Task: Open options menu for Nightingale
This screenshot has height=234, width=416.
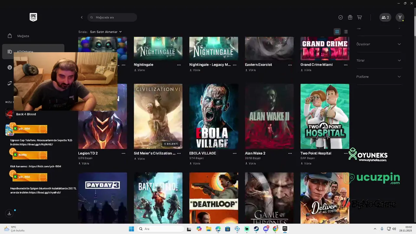Action: click(x=179, y=65)
